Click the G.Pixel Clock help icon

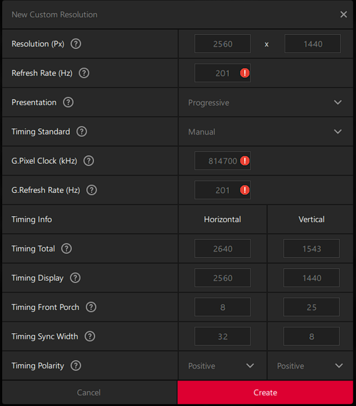[89, 161]
